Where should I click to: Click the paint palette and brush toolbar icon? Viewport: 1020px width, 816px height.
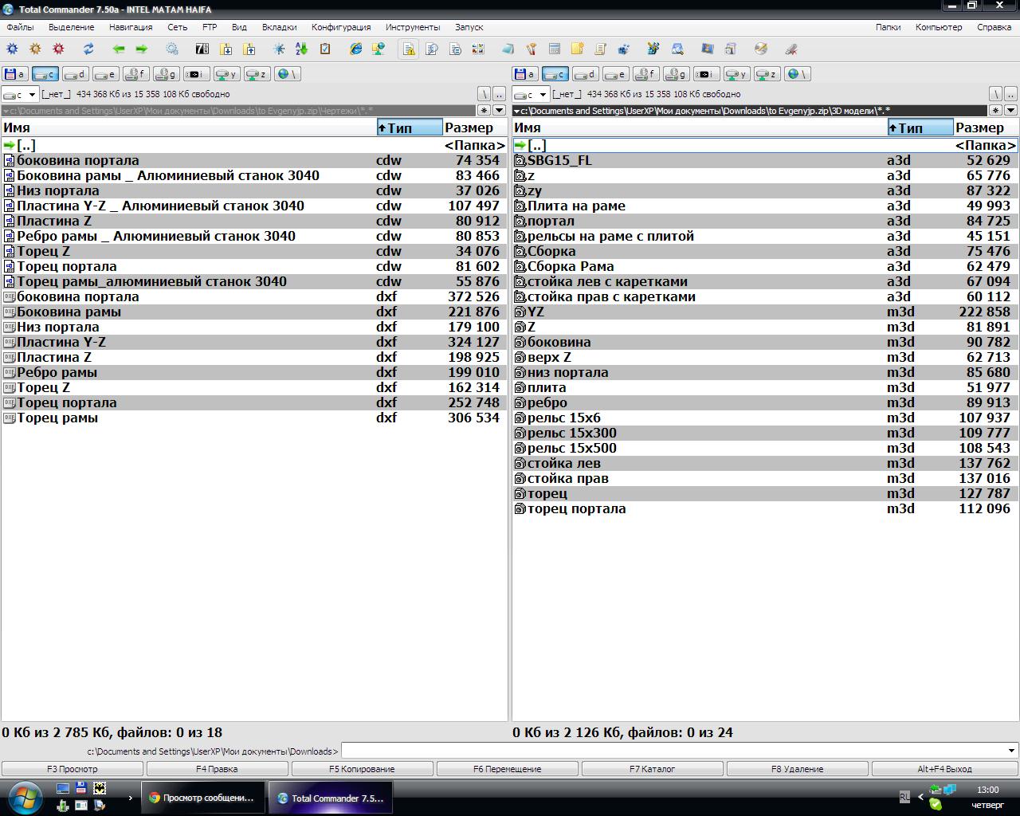point(532,49)
